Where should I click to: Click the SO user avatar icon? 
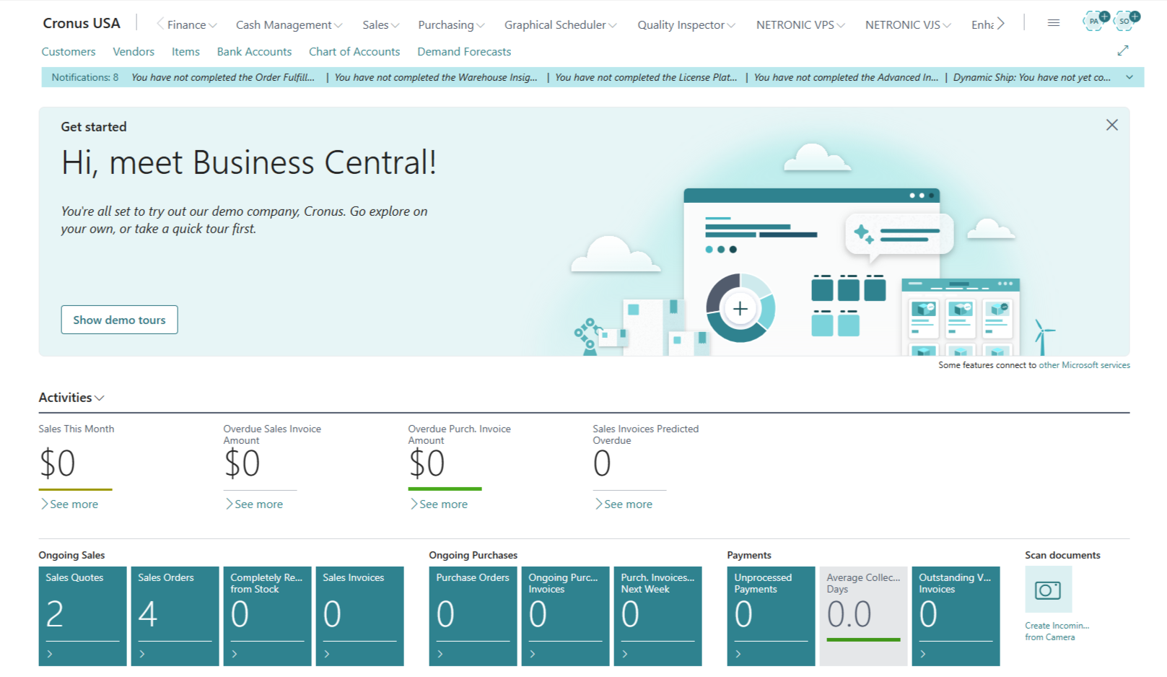pos(1126,21)
